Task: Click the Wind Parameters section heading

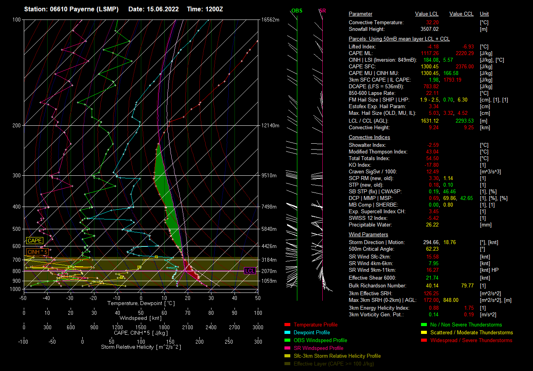Action: (368, 235)
